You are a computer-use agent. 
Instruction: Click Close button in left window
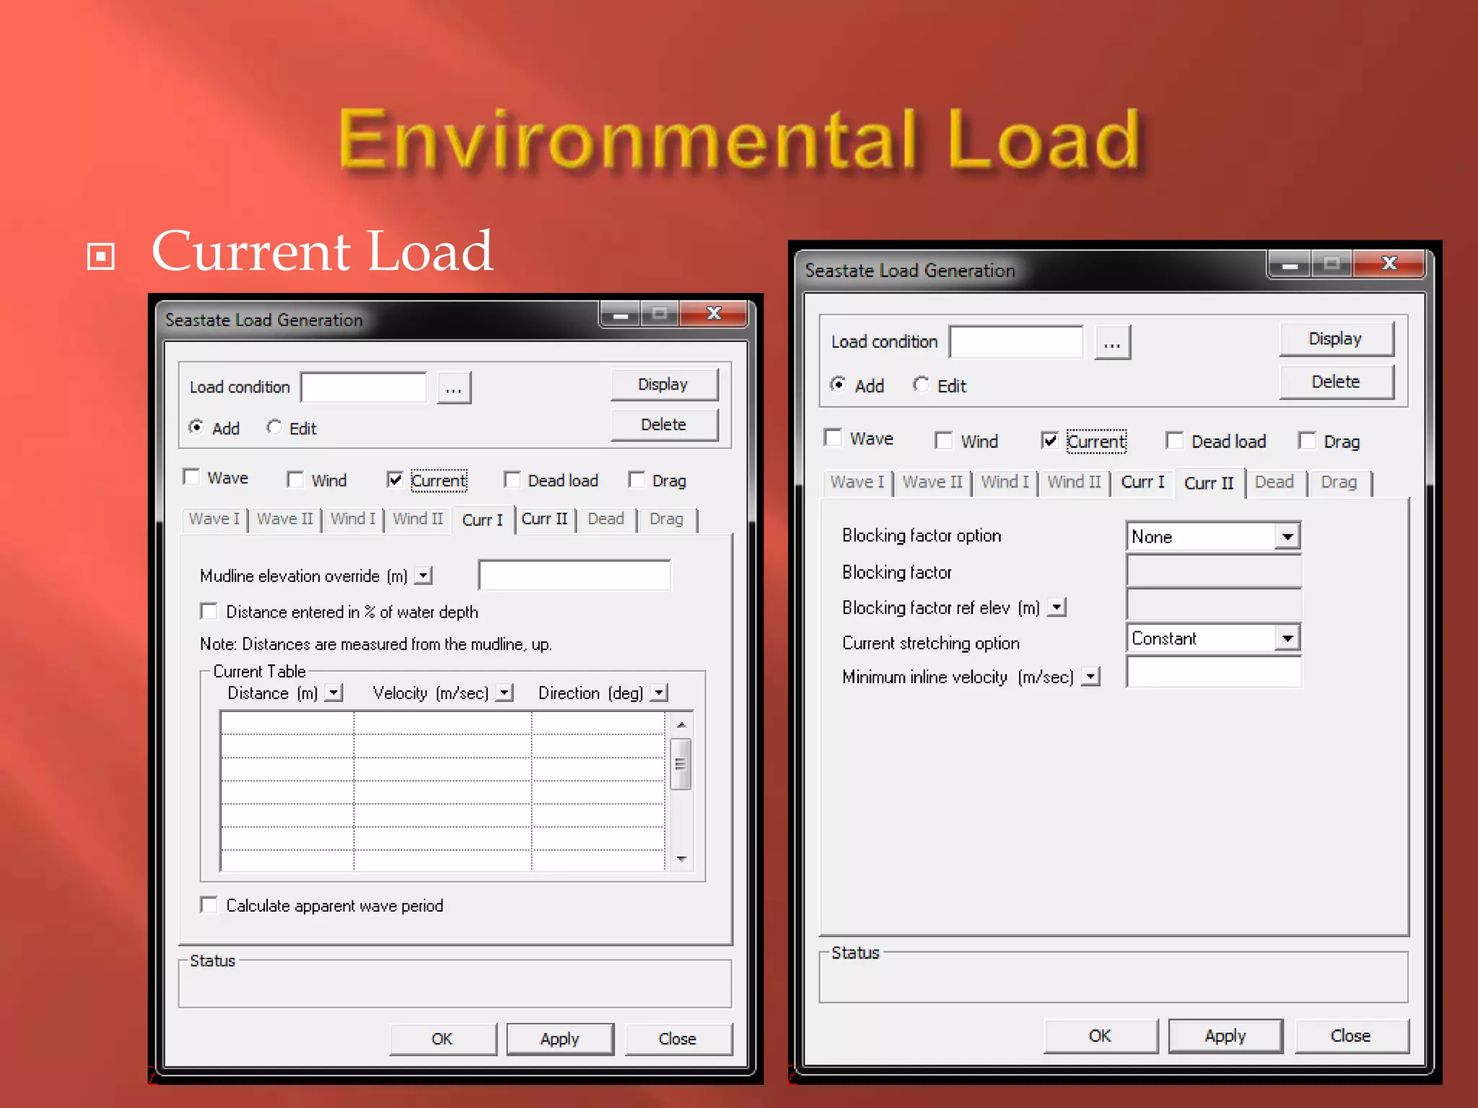678,1039
